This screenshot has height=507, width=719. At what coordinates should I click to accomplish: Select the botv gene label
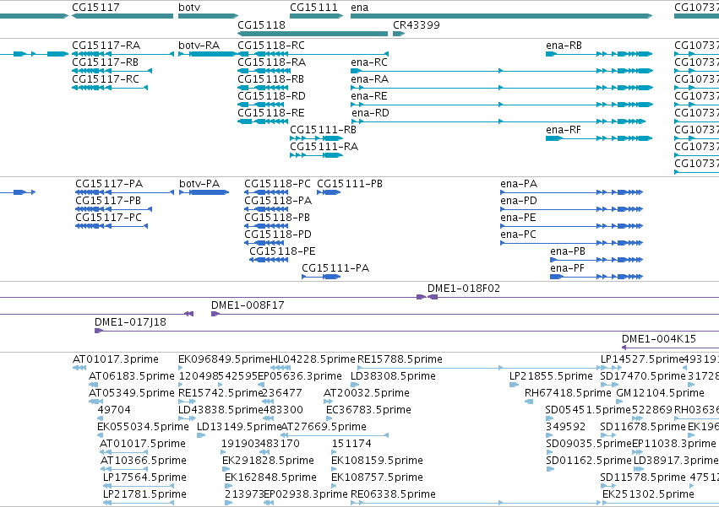click(x=189, y=8)
